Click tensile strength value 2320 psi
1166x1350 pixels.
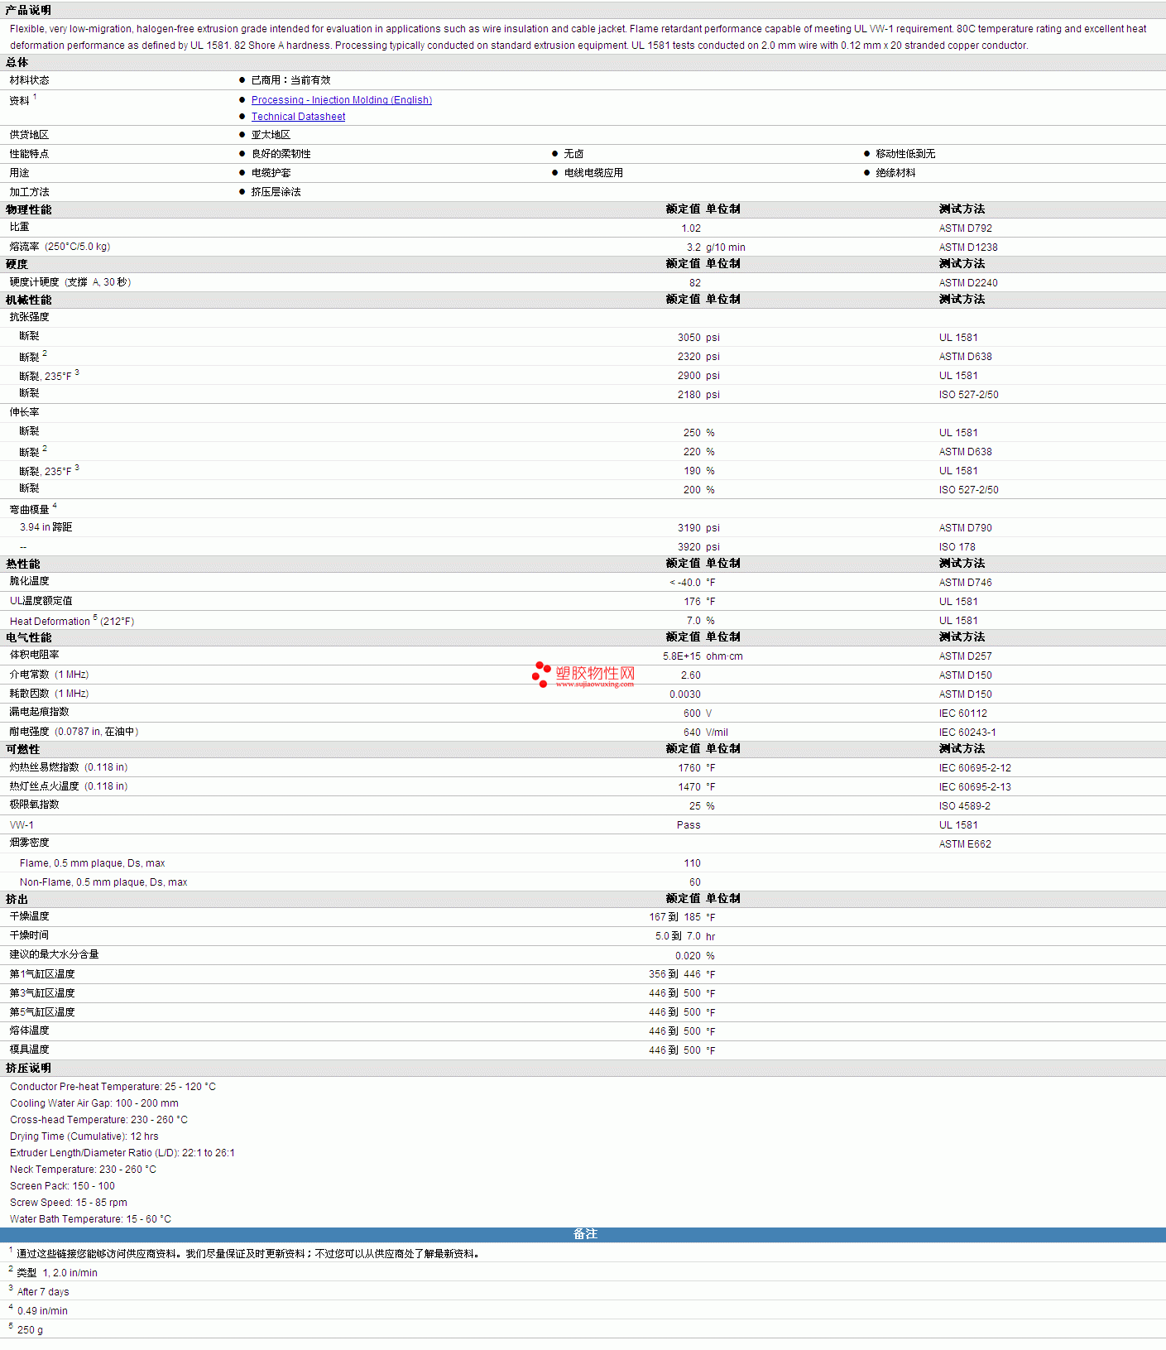point(698,357)
